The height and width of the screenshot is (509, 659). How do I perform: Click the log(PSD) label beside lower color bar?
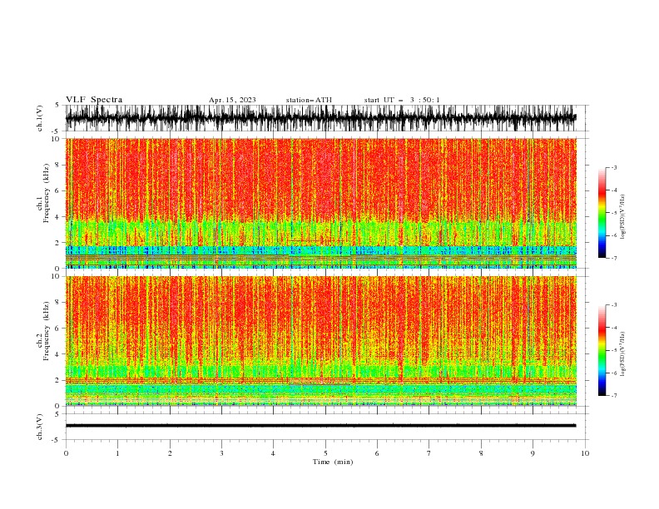(x=622, y=354)
